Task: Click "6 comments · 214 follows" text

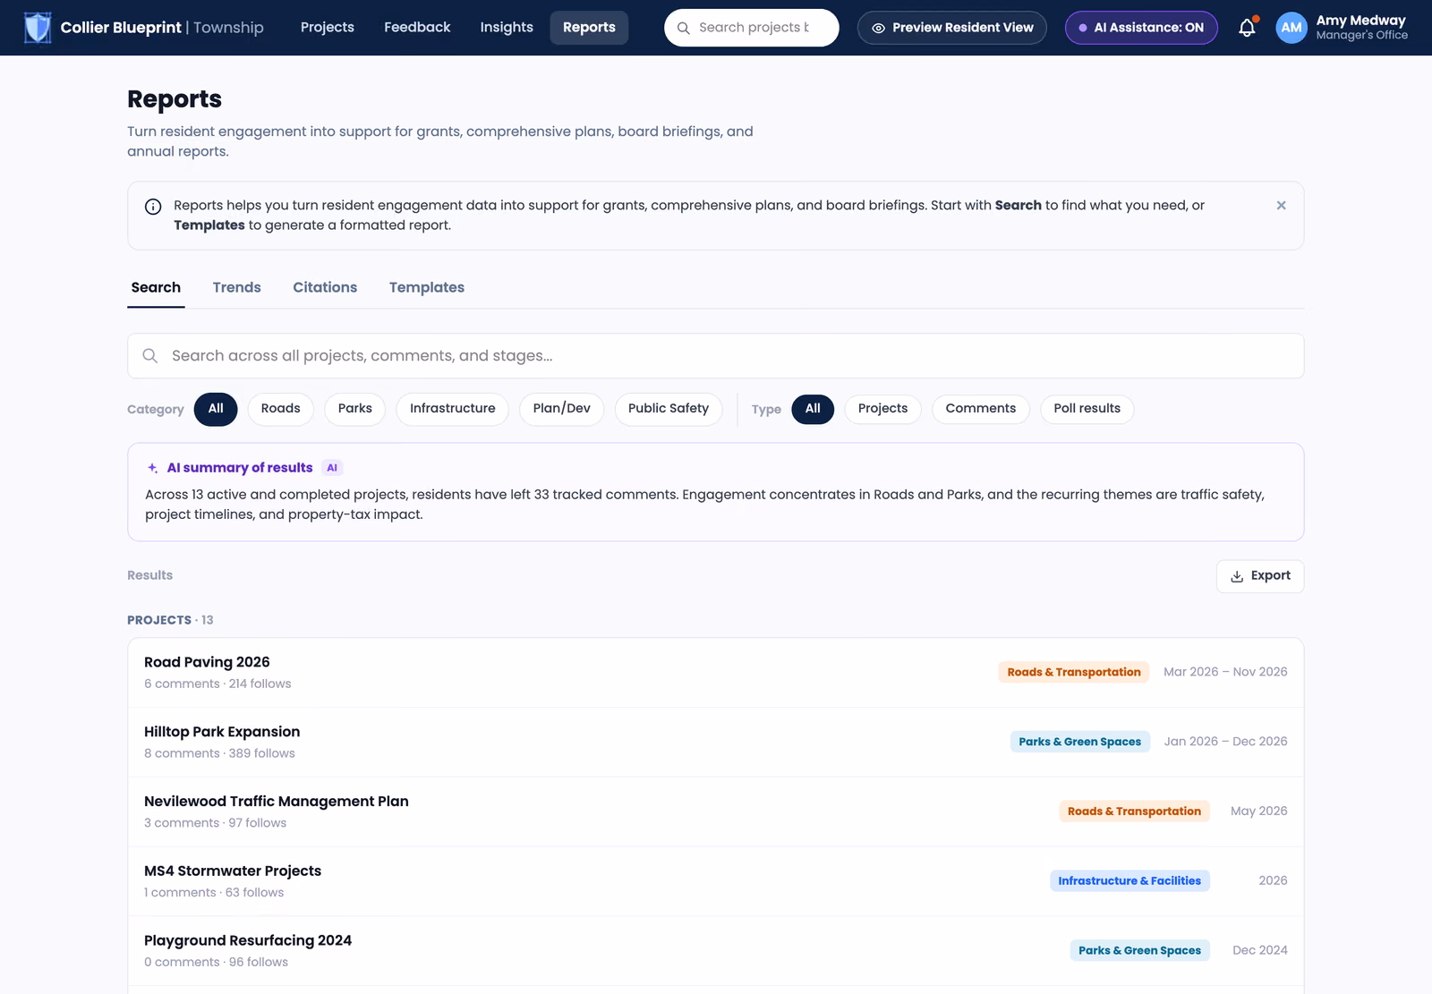Action: [x=217, y=684]
